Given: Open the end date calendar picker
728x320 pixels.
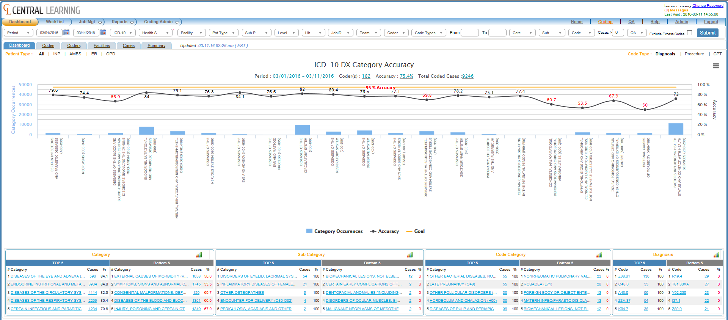Looking at the screenshot, I should click(x=103, y=33).
